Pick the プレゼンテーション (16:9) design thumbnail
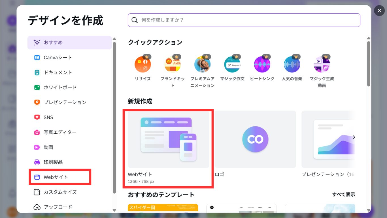 [328, 139]
